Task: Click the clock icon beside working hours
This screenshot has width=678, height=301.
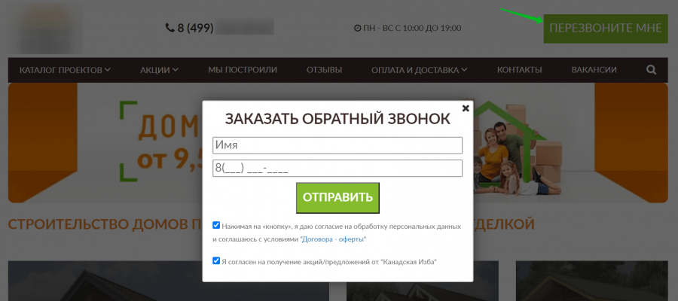Action: pyautogui.click(x=357, y=29)
